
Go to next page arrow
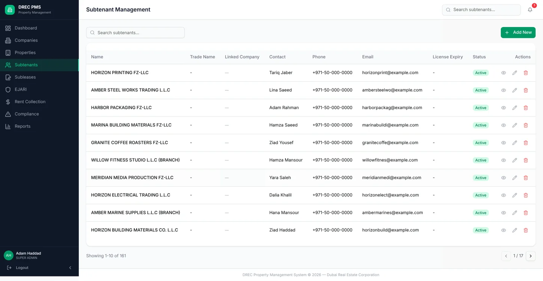531,256
